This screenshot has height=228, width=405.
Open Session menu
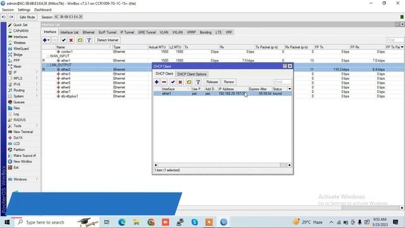pos(8,10)
